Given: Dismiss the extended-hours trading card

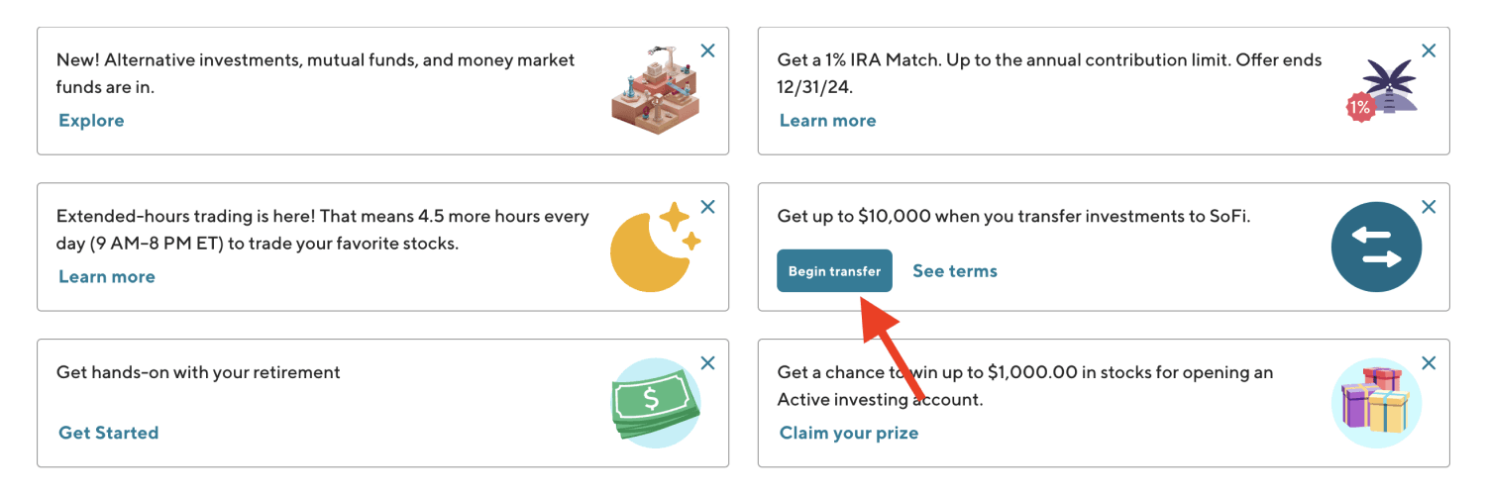Looking at the screenshot, I should pos(707,207).
